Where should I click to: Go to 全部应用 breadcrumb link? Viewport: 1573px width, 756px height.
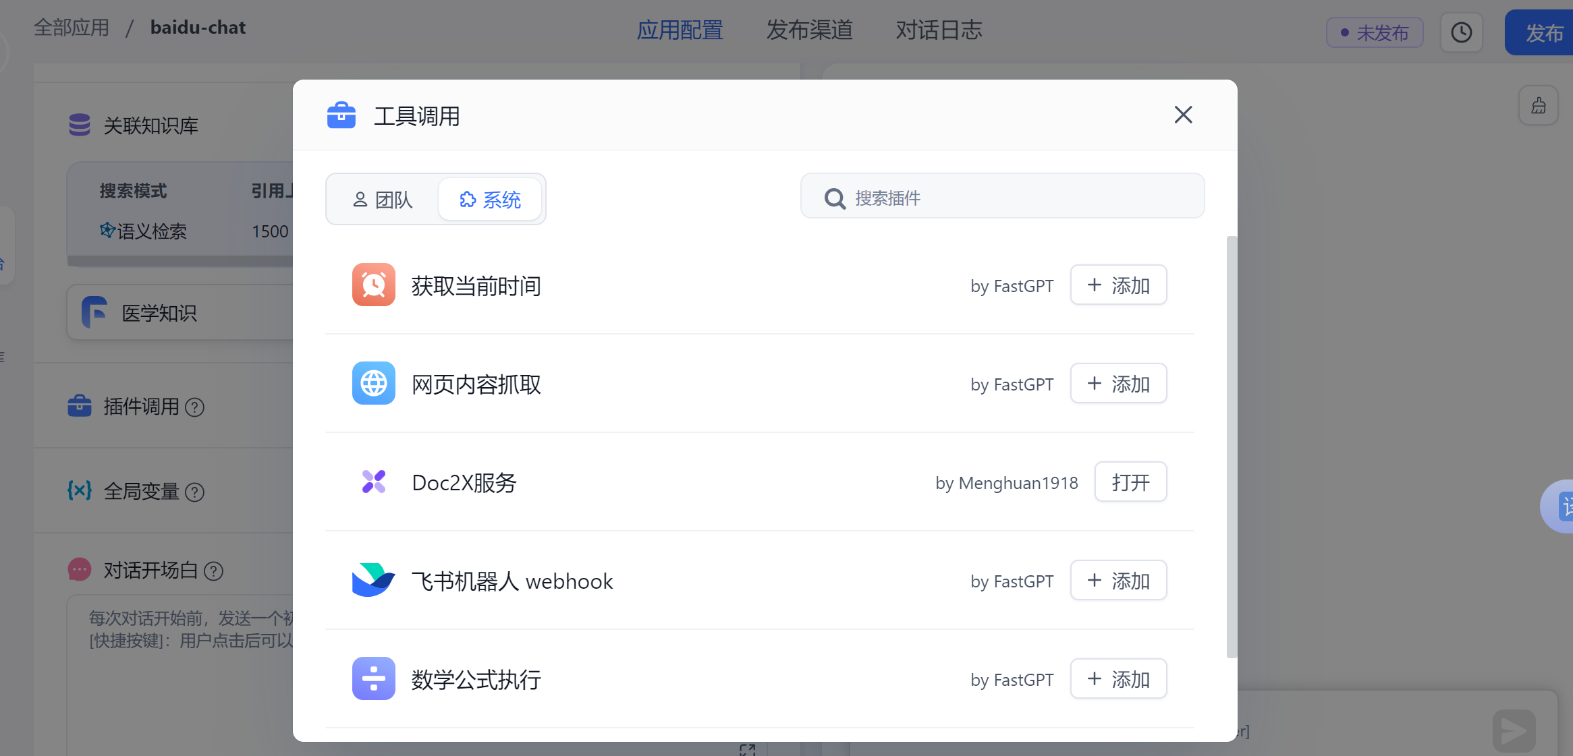(72, 28)
